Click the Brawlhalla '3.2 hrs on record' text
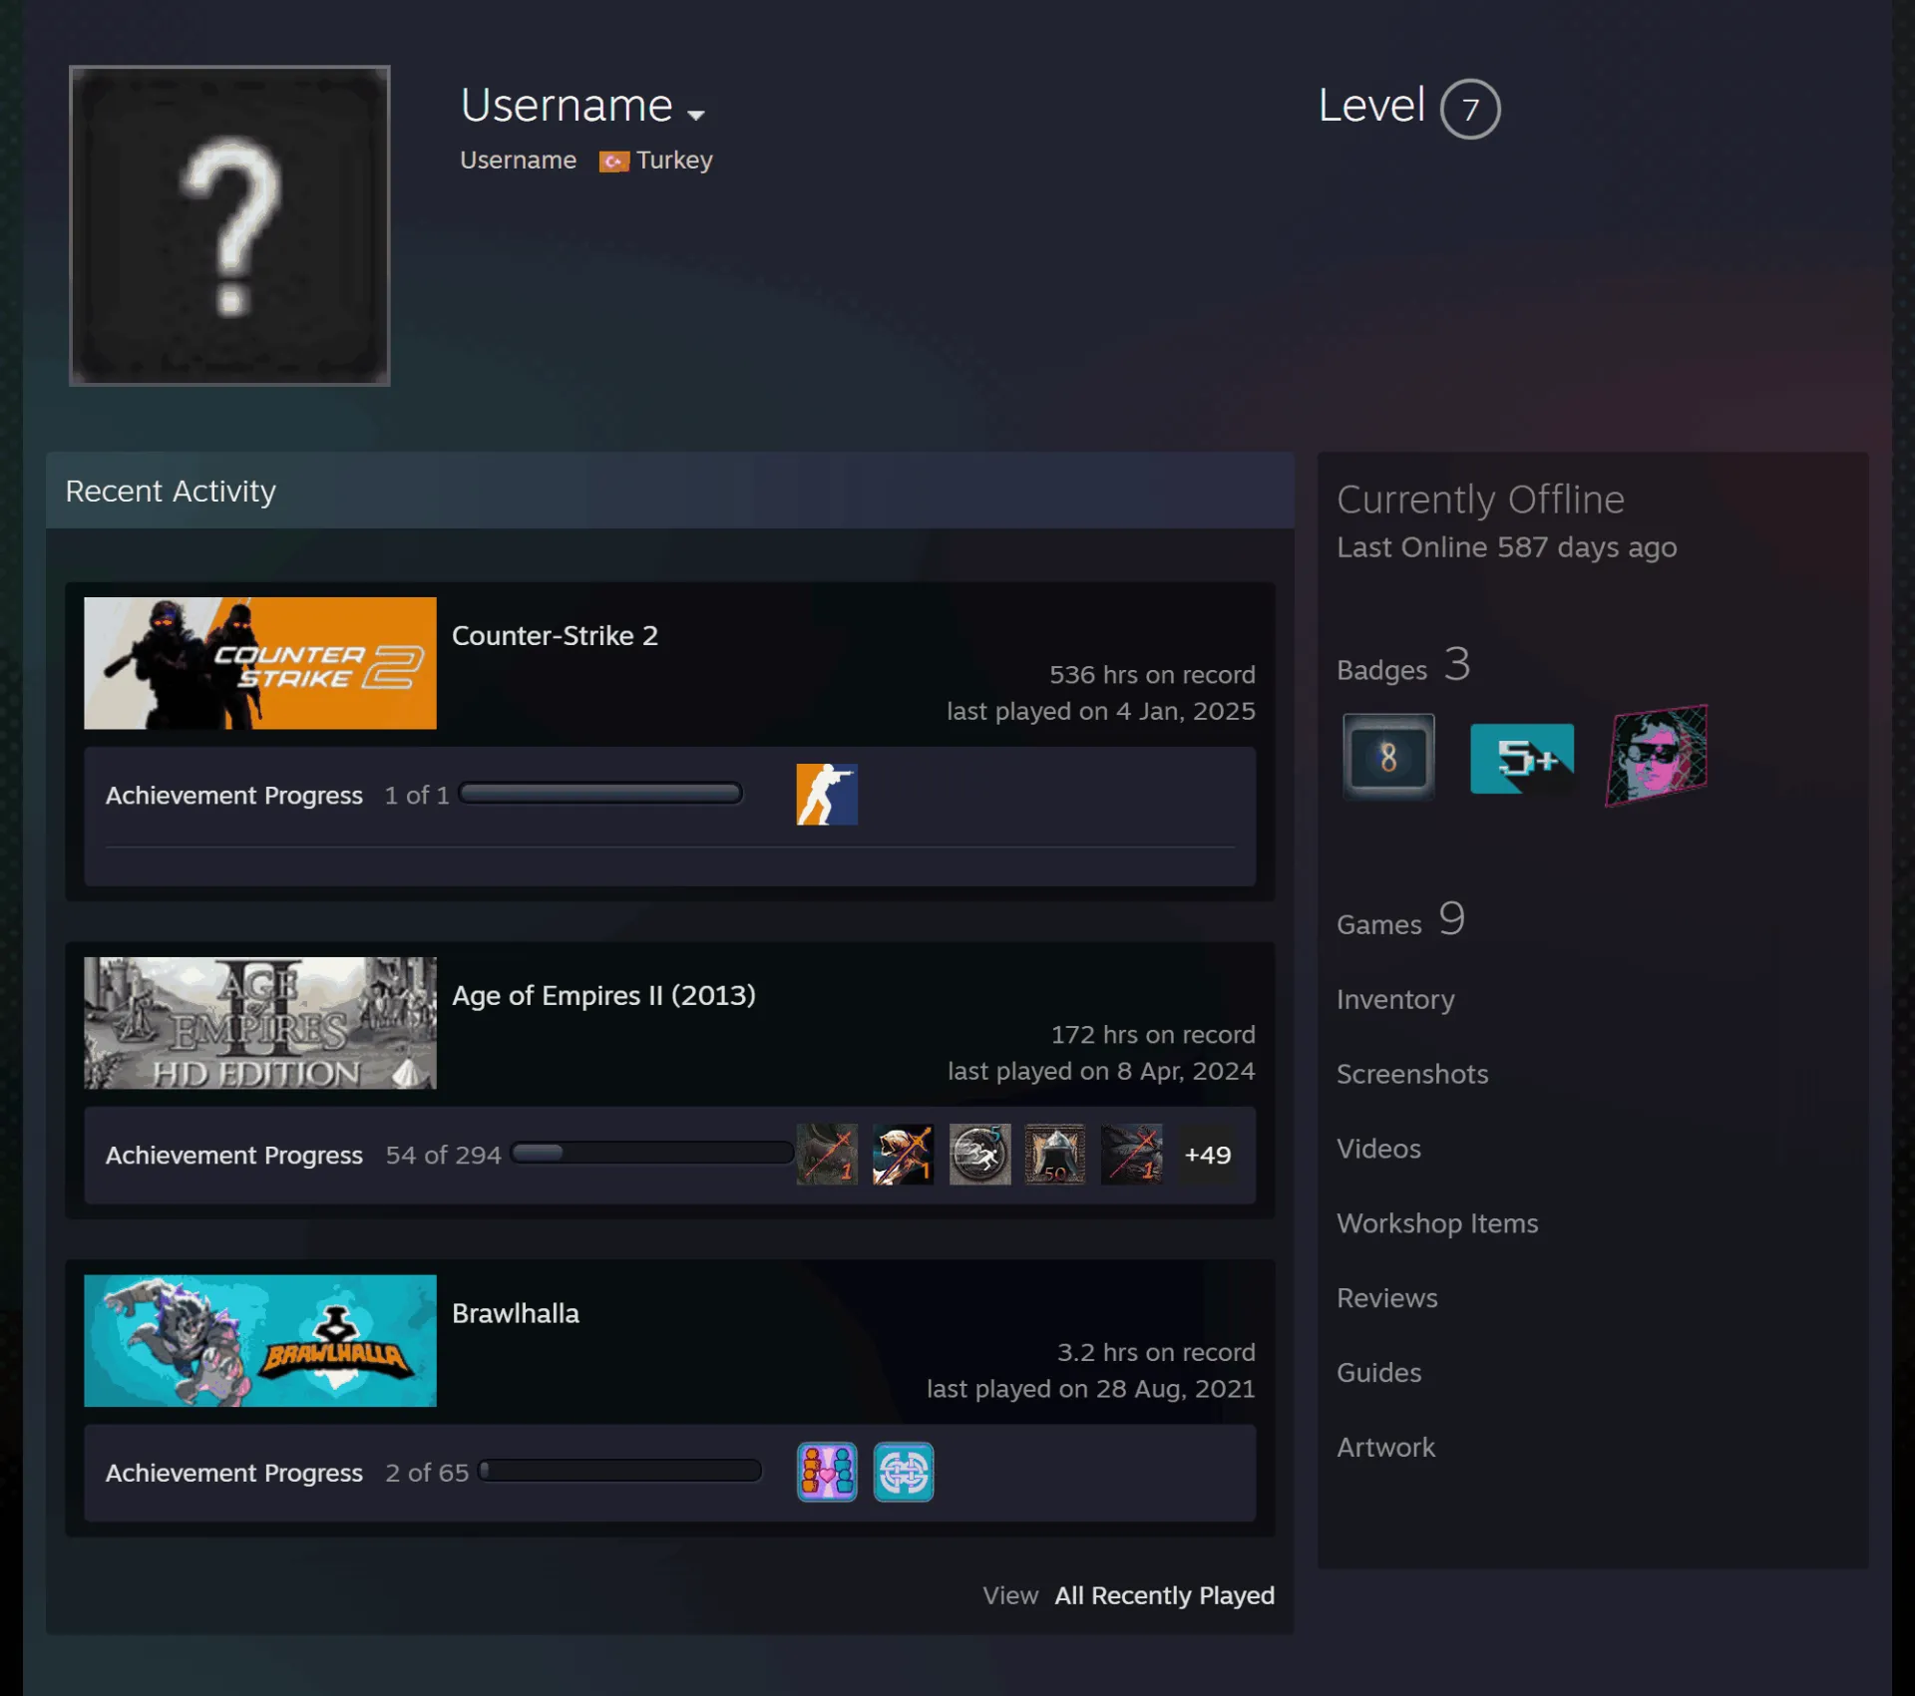Screen dimensions: 1915x1696 click(x=1156, y=1352)
